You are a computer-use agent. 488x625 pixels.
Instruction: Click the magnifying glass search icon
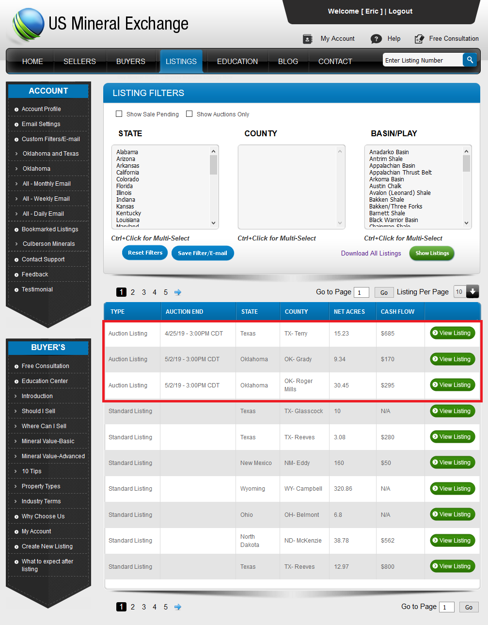[470, 60]
